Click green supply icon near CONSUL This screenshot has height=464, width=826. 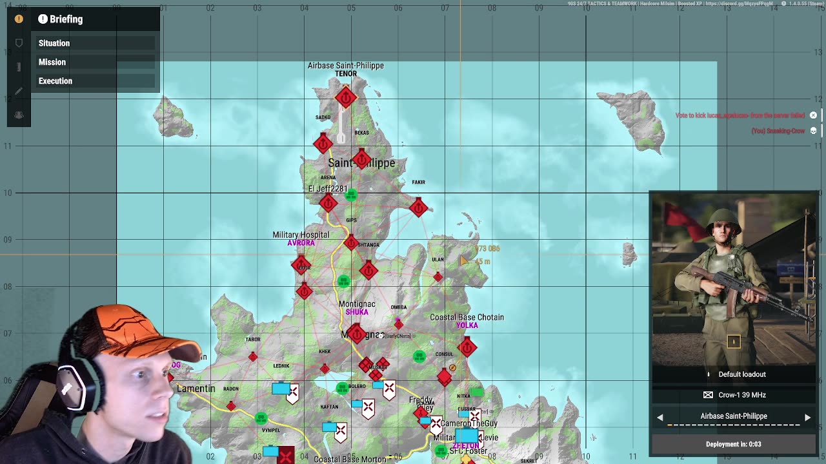pyautogui.click(x=419, y=356)
